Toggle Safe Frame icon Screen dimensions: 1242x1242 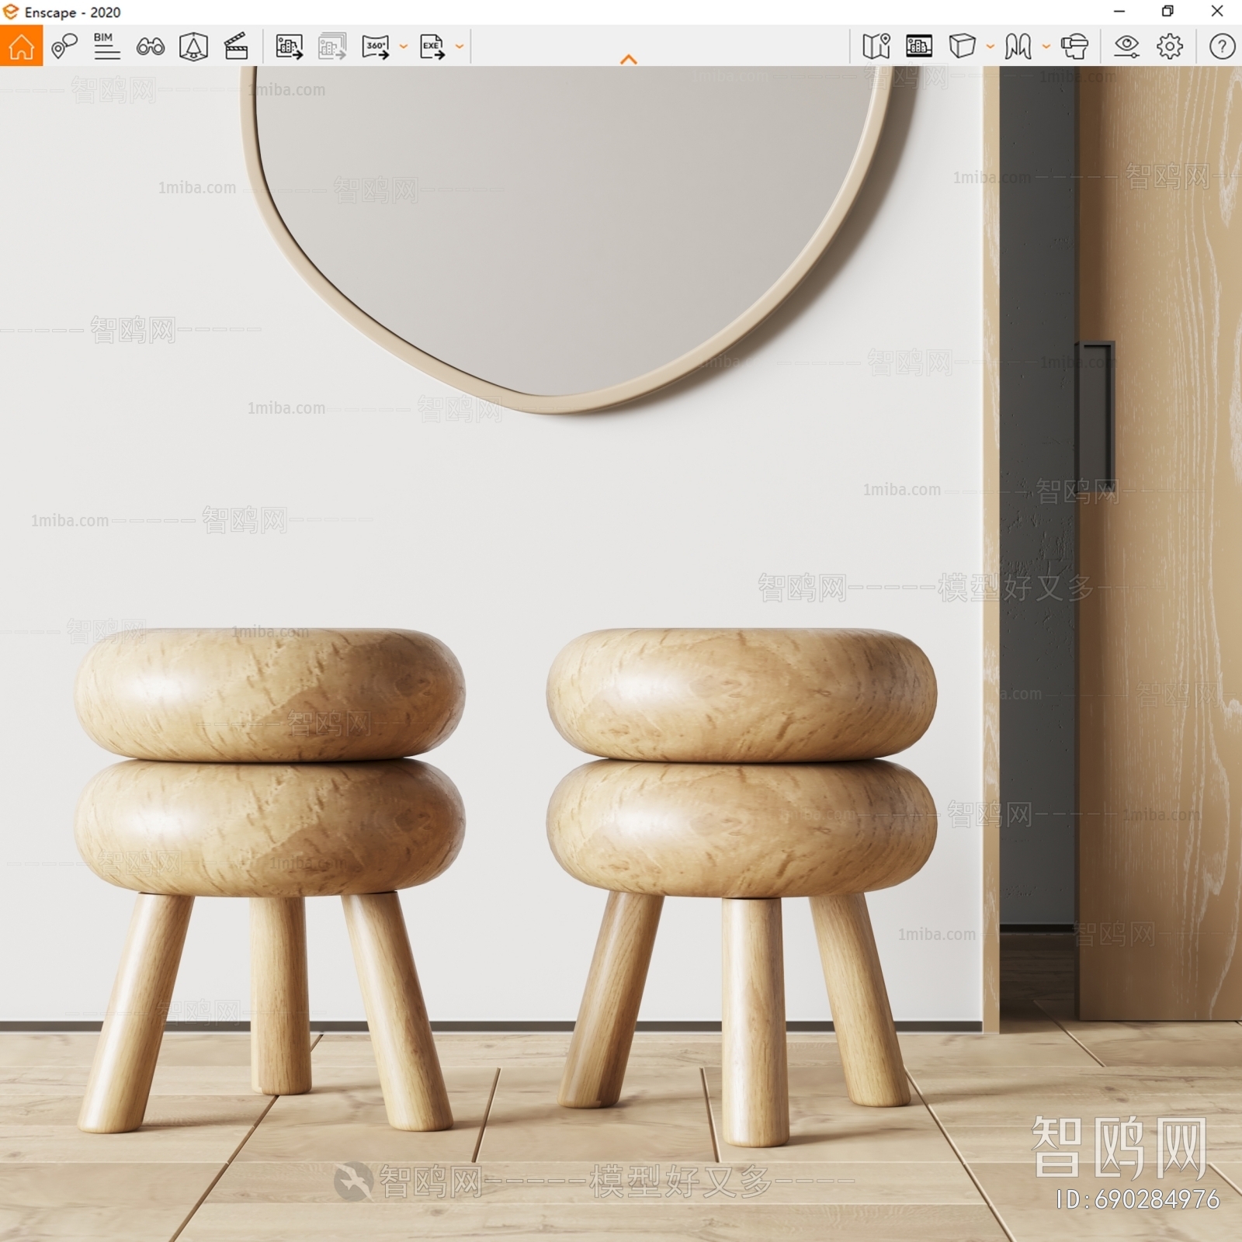[x=193, y=47]
